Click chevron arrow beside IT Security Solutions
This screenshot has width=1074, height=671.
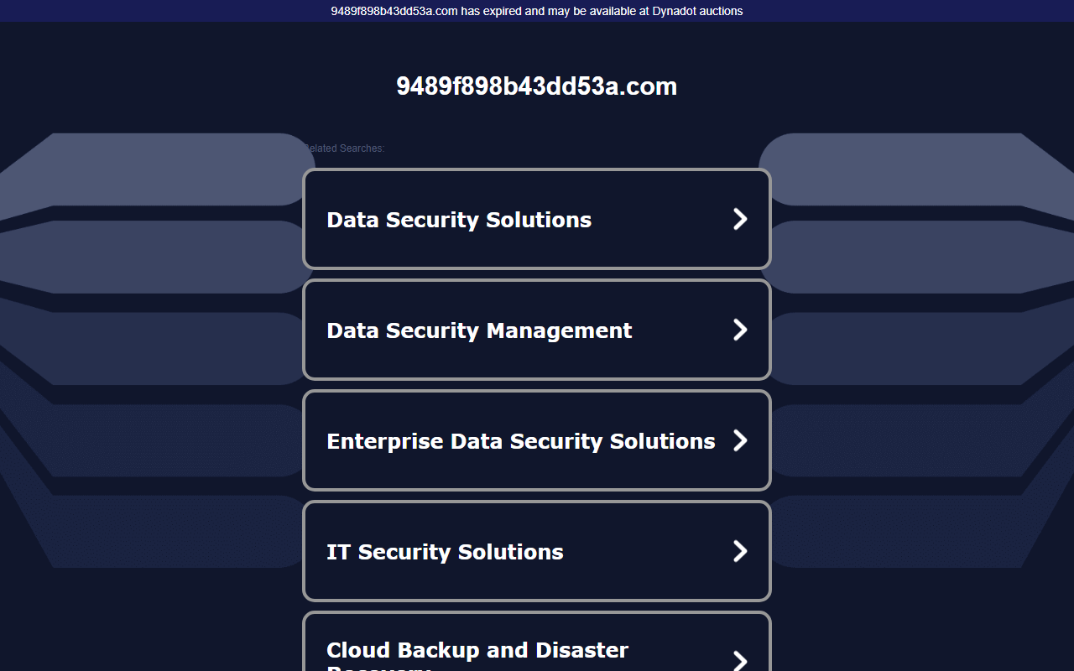(x=740, y=551)
